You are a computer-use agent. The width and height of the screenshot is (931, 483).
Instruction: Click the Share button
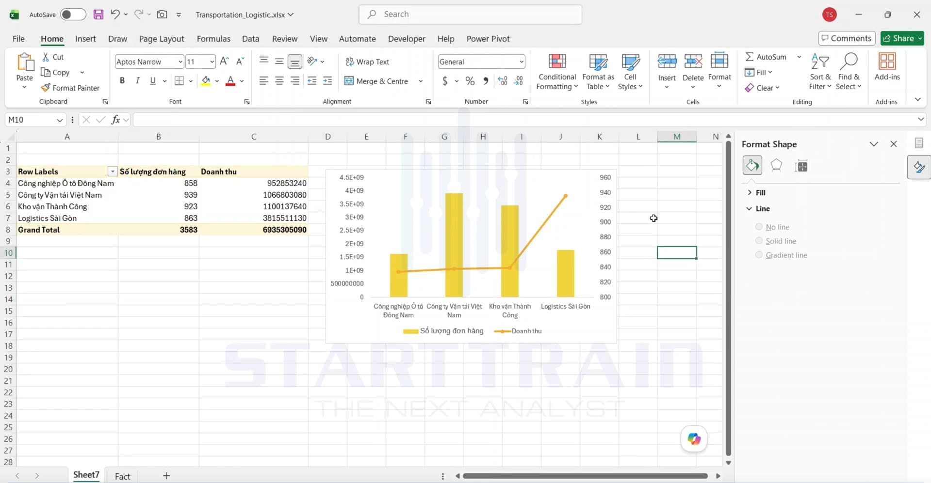coord(902,38)
